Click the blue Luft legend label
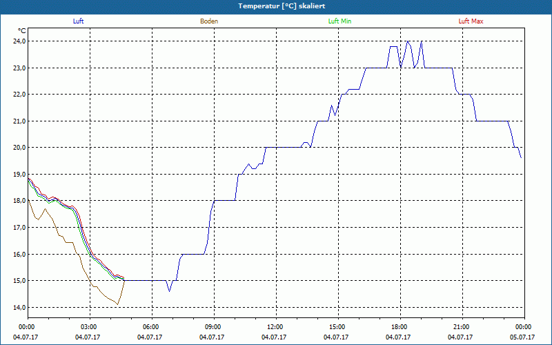This screenshot has height=345, width=552. tap(78, 21)
